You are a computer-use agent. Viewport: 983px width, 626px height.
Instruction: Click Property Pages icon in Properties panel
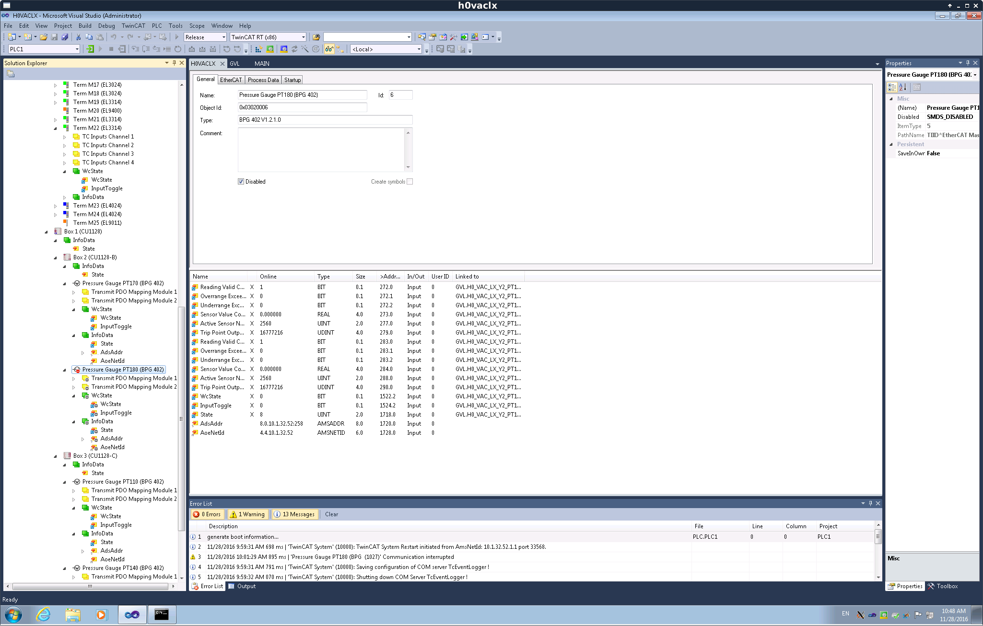(x=917, y=87)
